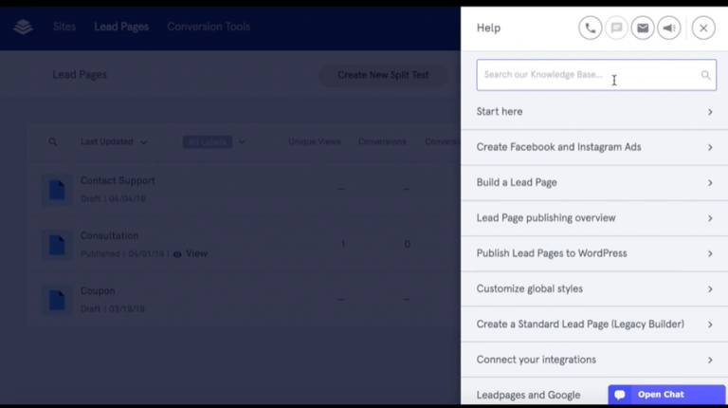Open the announcements megaphone icon
The image size is (728, 408).
[x=669, y=28]
